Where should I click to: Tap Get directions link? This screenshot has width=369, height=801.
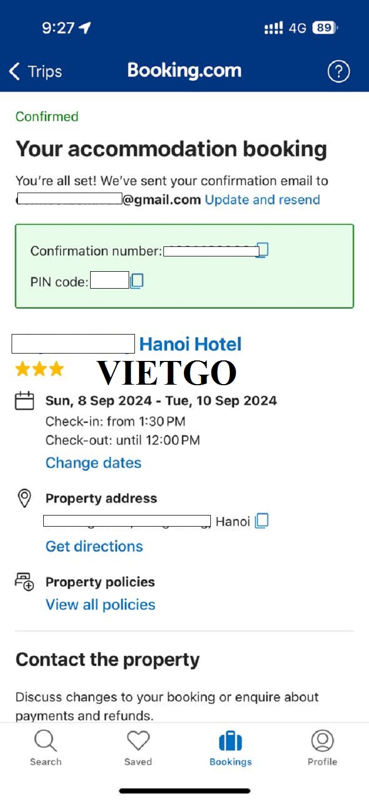(x=94, y=546)
